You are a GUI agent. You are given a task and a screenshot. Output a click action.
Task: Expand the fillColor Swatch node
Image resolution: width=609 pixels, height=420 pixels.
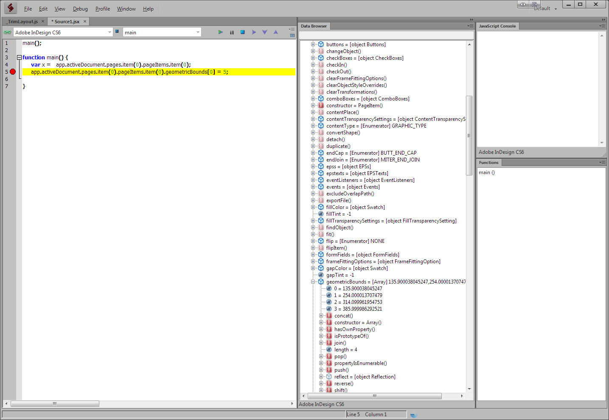313,207
